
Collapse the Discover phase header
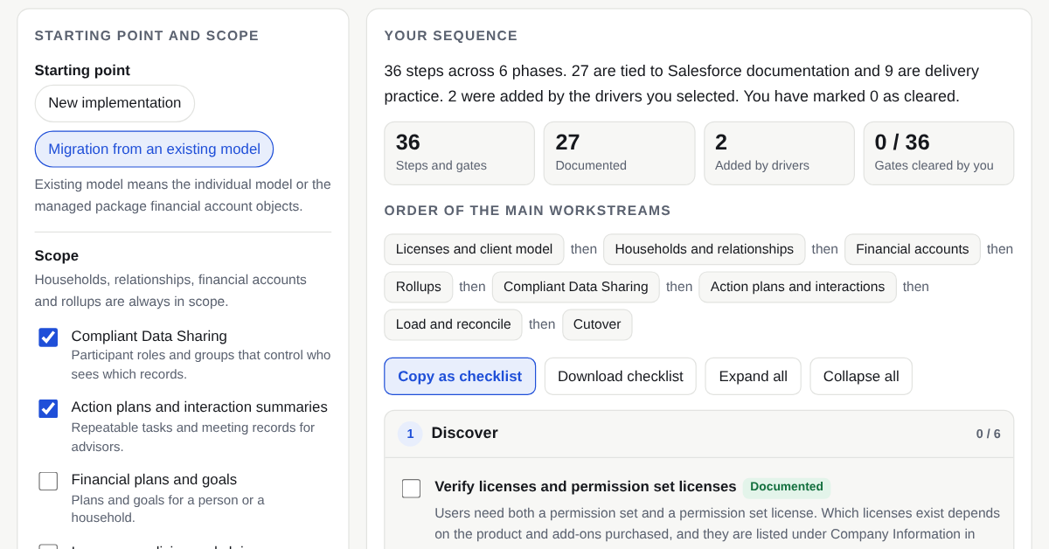click(699, 434)
